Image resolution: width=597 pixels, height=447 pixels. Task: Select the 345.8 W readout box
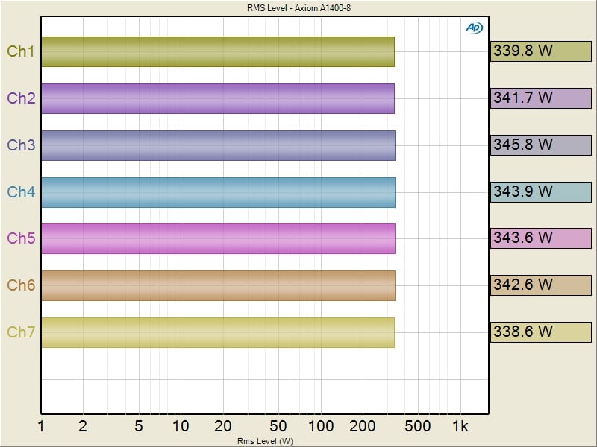[540, 145]
